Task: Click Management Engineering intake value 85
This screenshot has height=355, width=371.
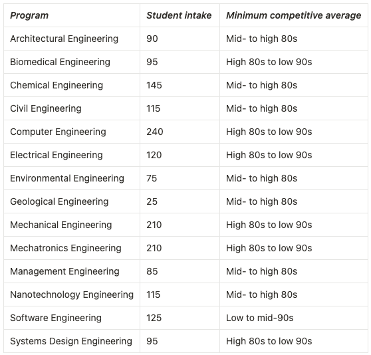Action: (152, 271)
